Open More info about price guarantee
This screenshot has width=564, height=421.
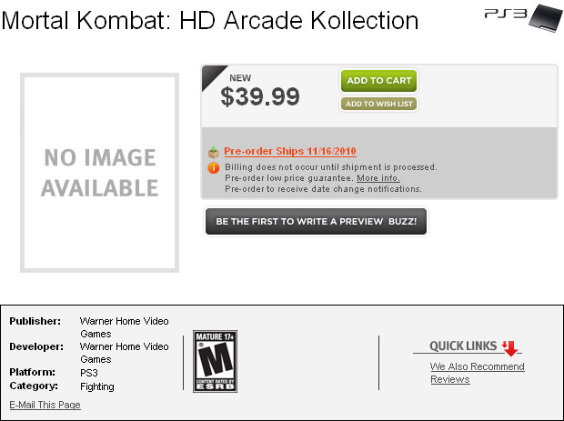click(378, 178)
